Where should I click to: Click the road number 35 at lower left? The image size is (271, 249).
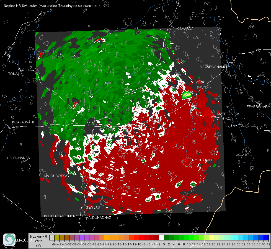4,195
